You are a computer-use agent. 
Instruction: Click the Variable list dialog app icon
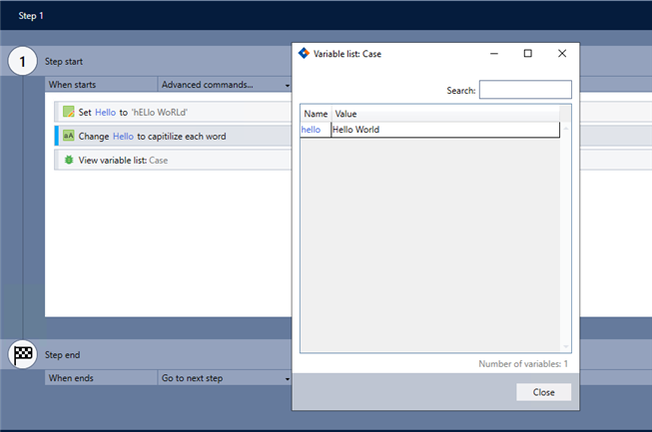pyautogui.click(x=304, y=53)
